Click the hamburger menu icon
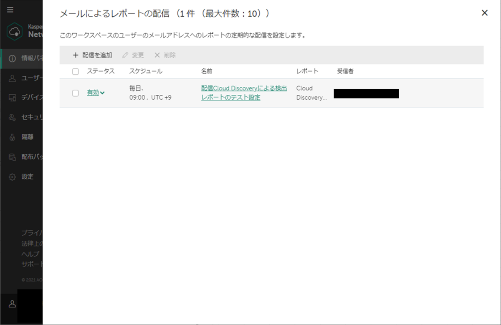 [x=10, y=10]
